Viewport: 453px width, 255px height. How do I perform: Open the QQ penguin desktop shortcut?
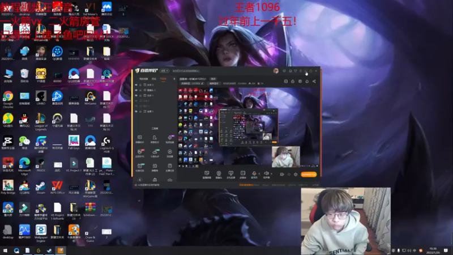[x=24, y=120]
